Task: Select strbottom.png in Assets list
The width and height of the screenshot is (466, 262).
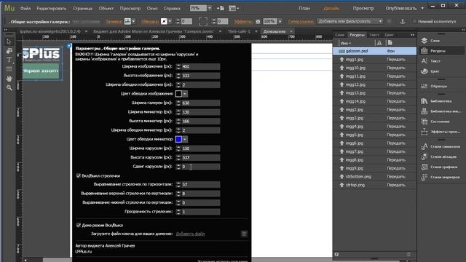Action: pyautogui.click(x=374, y=176)
